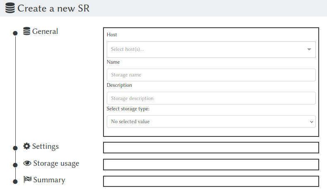Click the empty Storage usage section panel
This screenshot has width=327, height=191.
coord(211,165)
